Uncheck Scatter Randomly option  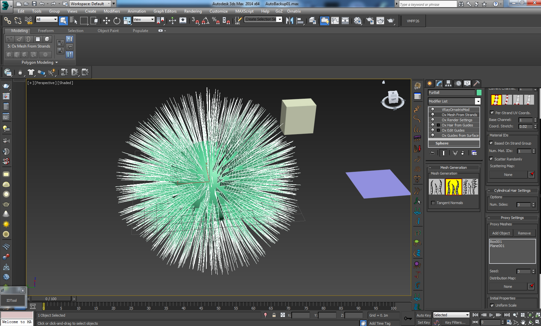click(491, 159)
